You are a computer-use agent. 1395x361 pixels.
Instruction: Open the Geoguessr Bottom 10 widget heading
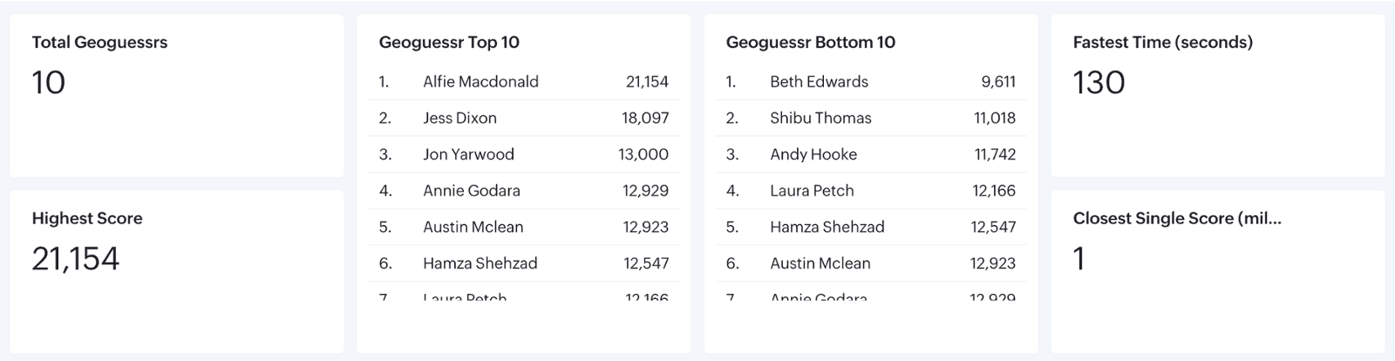point(811,42)
